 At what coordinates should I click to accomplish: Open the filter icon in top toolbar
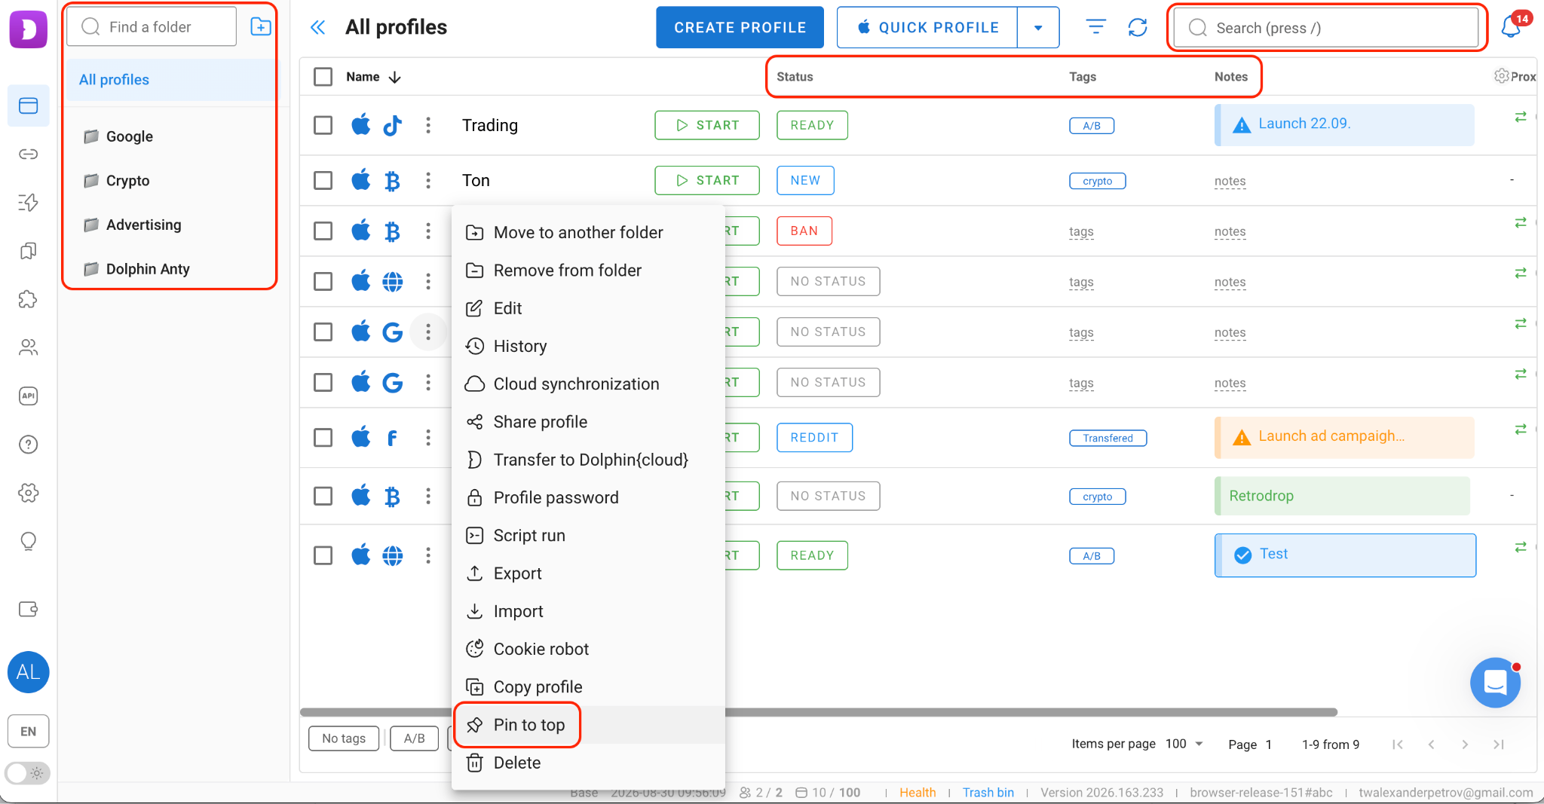(1095, 27)
